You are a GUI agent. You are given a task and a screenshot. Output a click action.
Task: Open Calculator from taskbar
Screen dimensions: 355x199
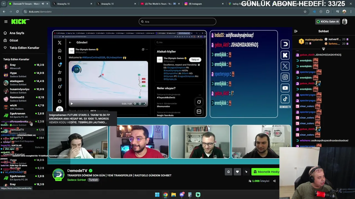click(x=190, y=195)
